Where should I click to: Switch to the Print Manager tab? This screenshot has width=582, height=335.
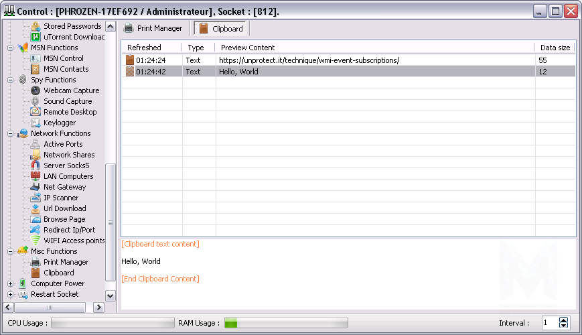(x=153, y=28)
